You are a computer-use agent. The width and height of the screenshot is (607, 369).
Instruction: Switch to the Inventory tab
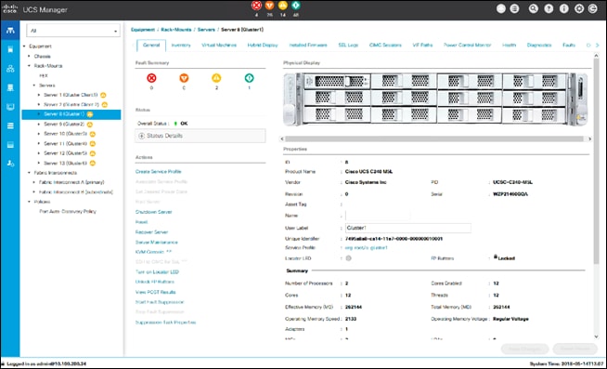pyautogui.click(x=181, y=45)
